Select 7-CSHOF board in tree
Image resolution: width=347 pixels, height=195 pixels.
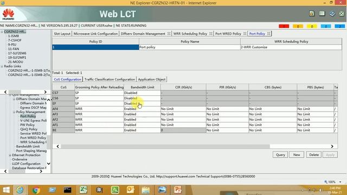click(15, 41)
